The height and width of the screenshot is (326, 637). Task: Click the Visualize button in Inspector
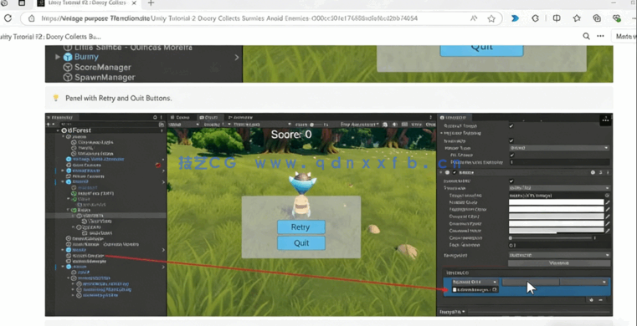pyautogui.click(x=558, y=262)
